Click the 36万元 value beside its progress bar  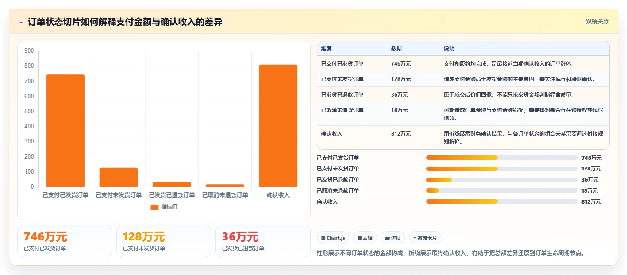[590, 180]
